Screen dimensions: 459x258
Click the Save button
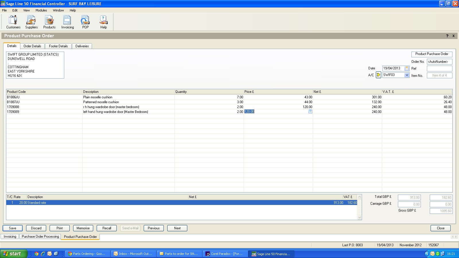tap(13, 228)
